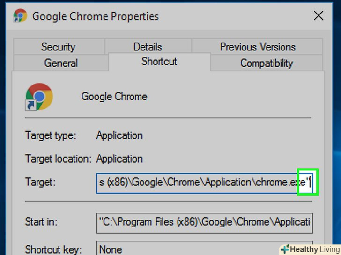This screenshot has width=341, height=255.
Task: Click the 'Target type:' label
Action: point(51,135)
